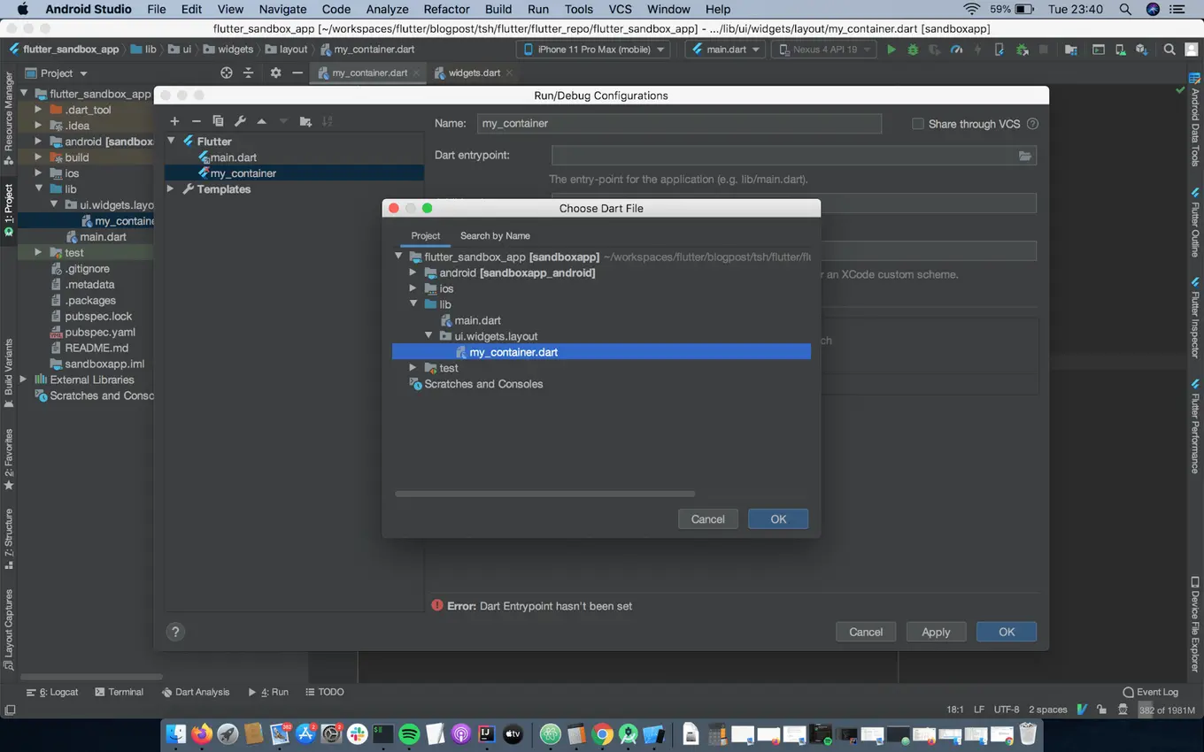This screenshot has width=1204, height=752.
Task: Run the app with the green play button
Action: coord(891,50)
